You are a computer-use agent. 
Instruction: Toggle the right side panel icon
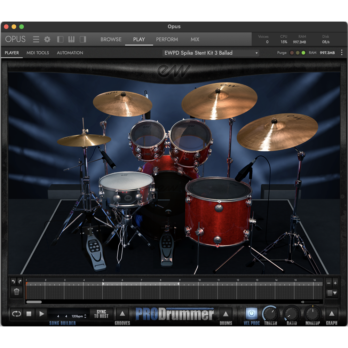(82, 39)
